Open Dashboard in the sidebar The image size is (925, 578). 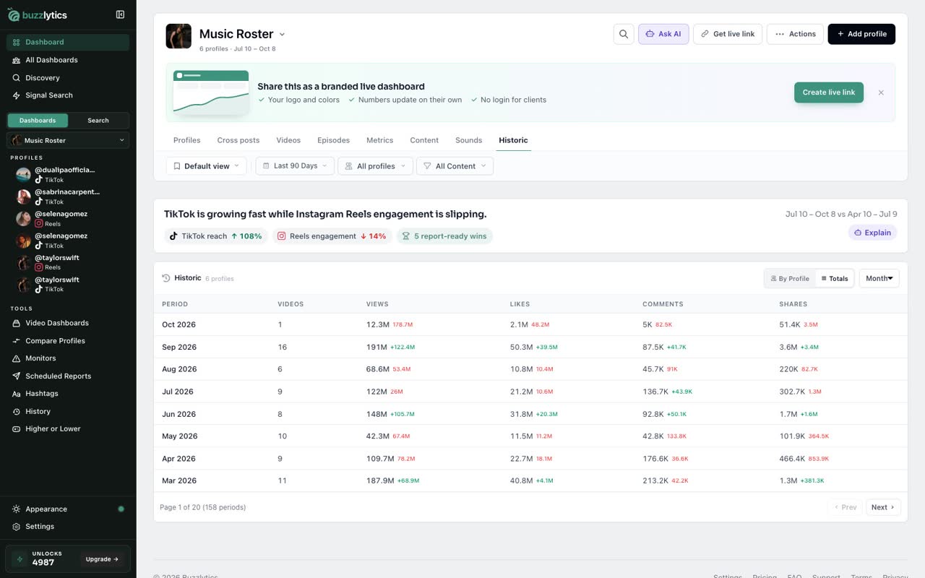click(68, 42)
